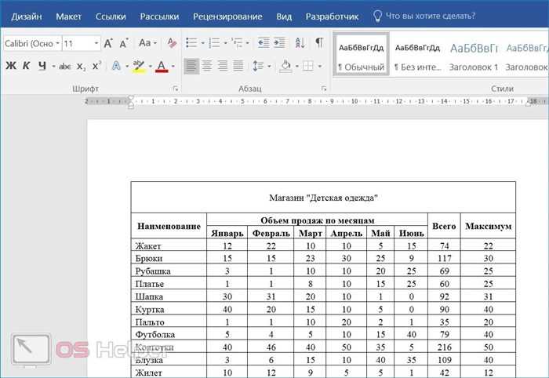Select the Без интервала style
Viewport: 549px width, 378px height.
point(417,56)
